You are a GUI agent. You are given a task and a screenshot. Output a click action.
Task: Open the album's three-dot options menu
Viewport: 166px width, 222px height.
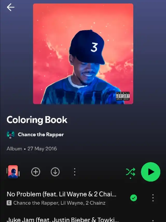coord(75,172)
